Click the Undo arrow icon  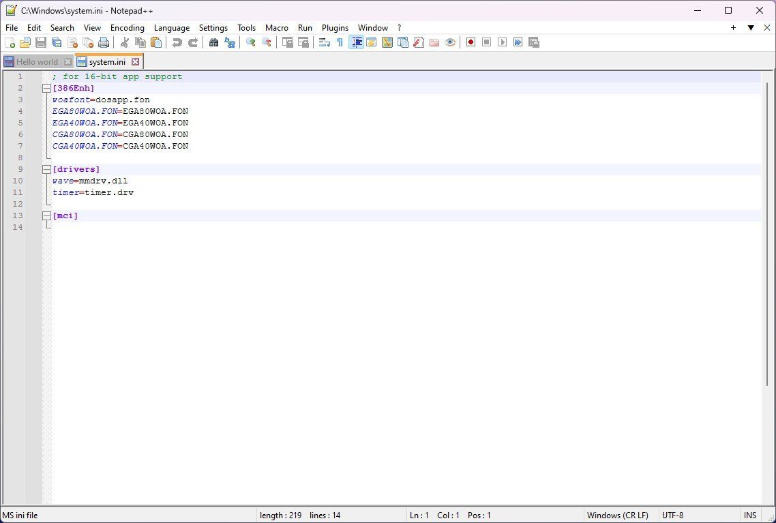click(177, 42)
